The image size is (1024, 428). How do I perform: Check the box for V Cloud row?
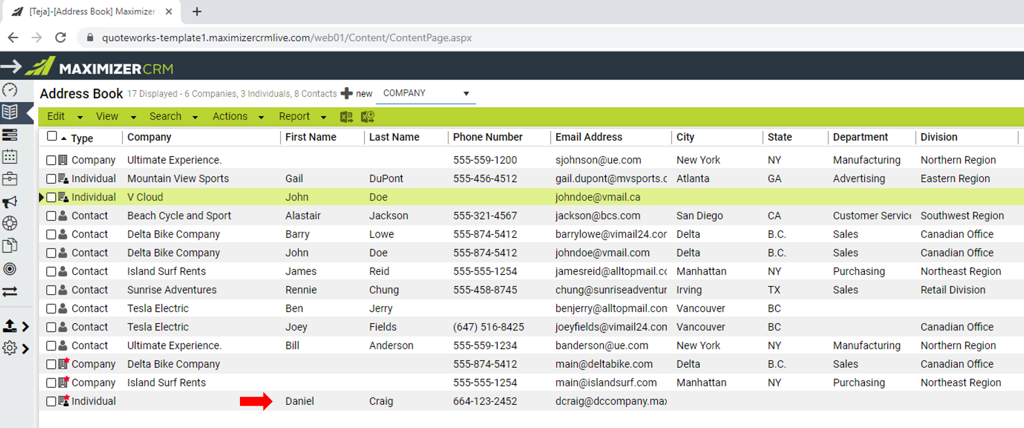(51, 198)
